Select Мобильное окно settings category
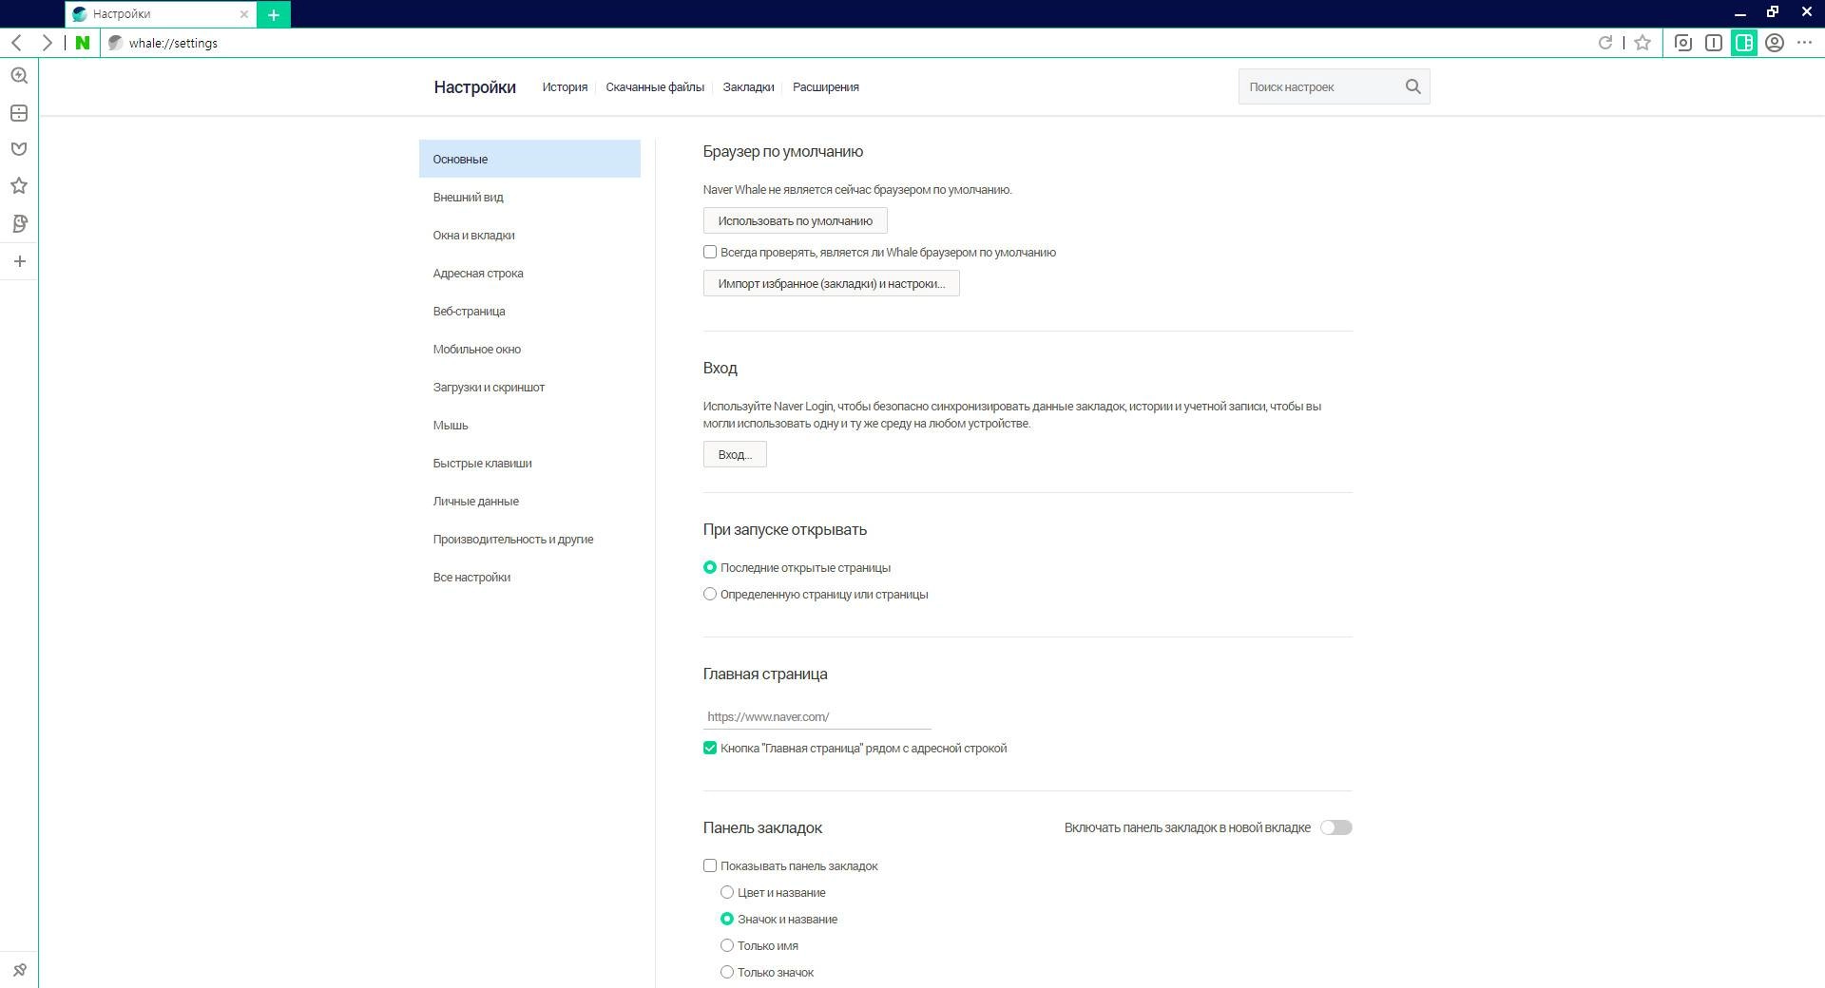This screenshot has height=988, width=1825. pyautogui.click(x=529, y=349)
